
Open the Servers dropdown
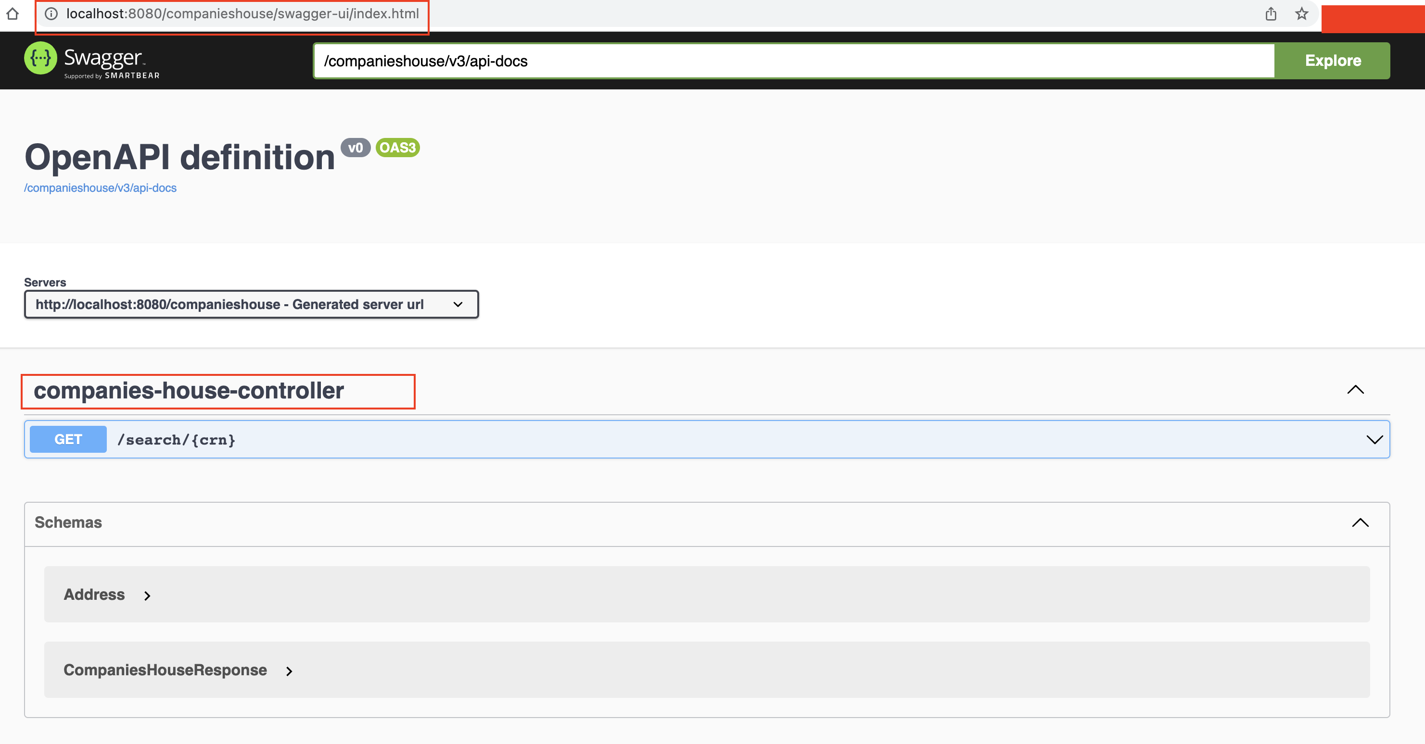251,305
